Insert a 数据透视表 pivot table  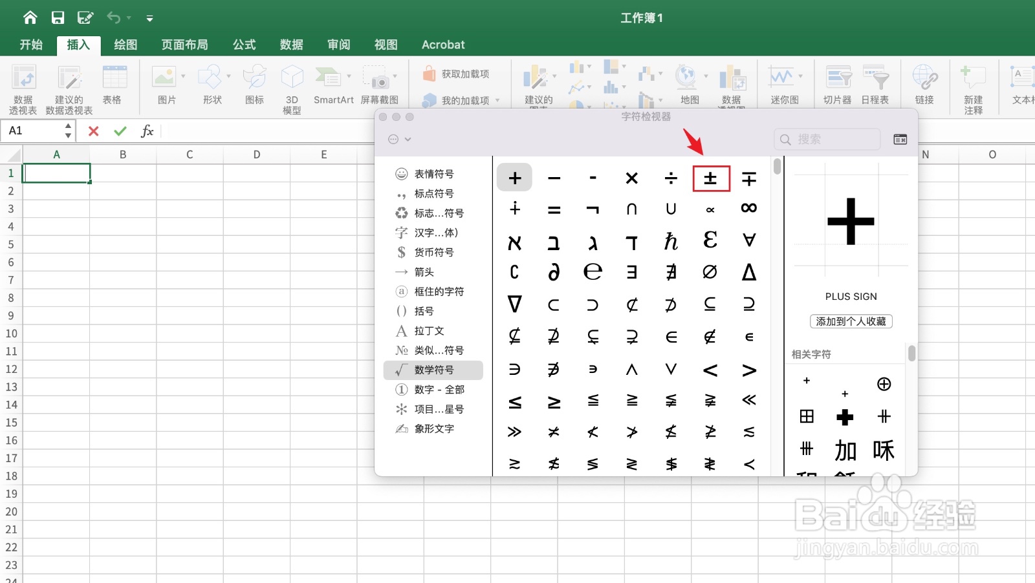[x=23, y=90]
